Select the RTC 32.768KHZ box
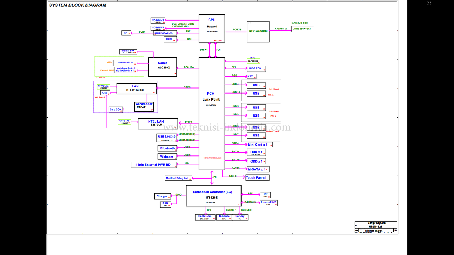 (254, 61)
